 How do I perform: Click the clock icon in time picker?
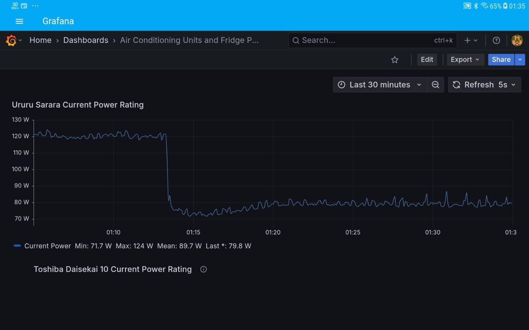tap(342, 85)
